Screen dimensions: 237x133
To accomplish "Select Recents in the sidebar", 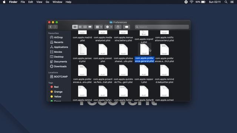I will pos(59,42).
